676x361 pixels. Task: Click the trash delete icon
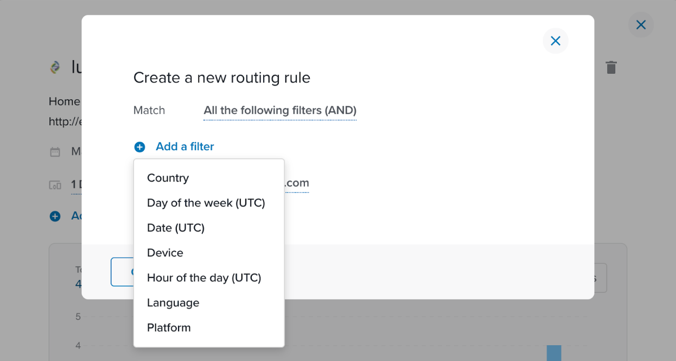tap(611, 67)
